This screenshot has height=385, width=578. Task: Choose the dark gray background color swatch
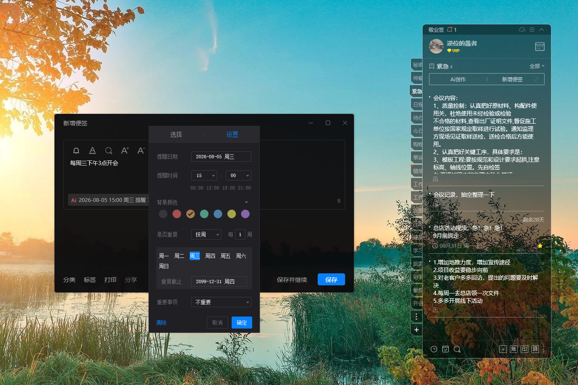tap(163, 214)
